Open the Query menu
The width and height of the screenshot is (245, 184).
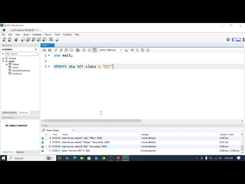pos(26,34)
